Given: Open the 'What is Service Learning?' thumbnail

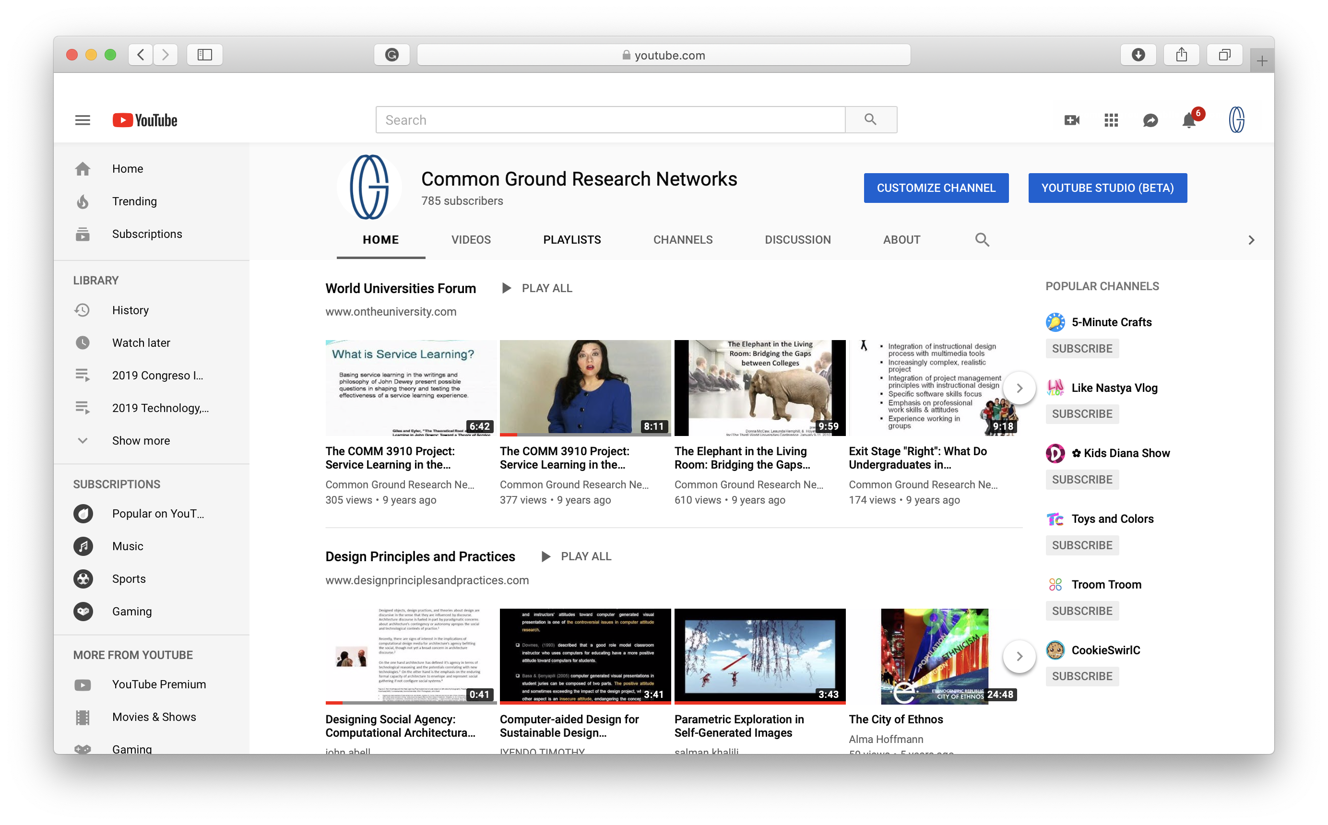Looking at the screenshot, I should [x=411, y=388].
